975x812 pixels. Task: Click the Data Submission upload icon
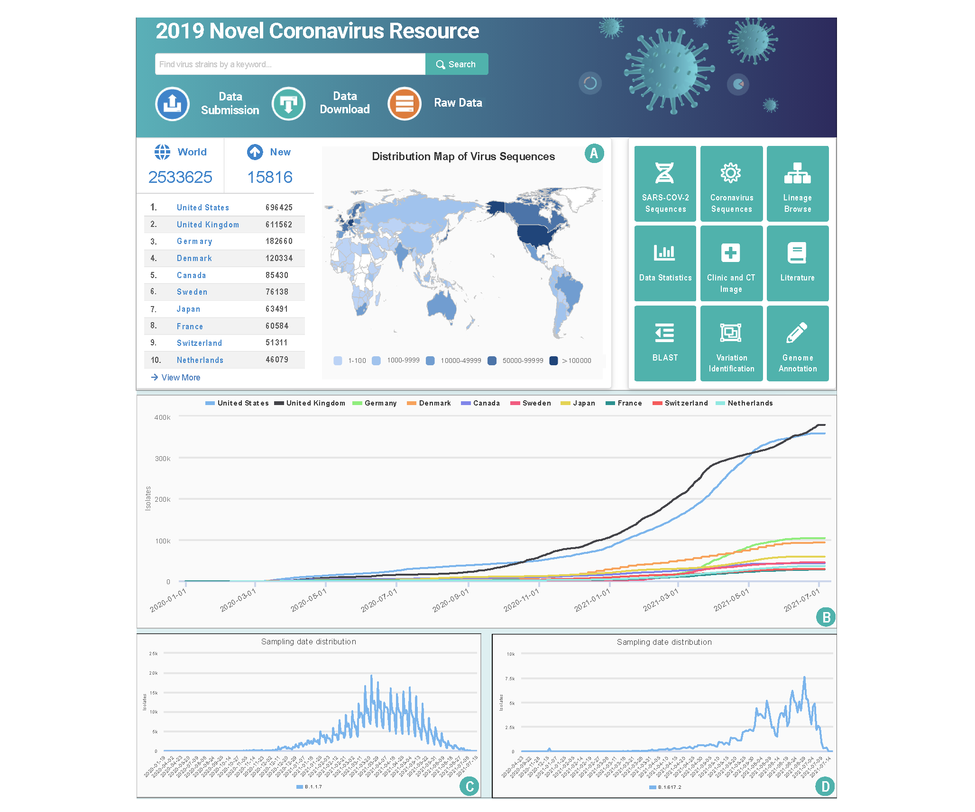coord(172,104)
